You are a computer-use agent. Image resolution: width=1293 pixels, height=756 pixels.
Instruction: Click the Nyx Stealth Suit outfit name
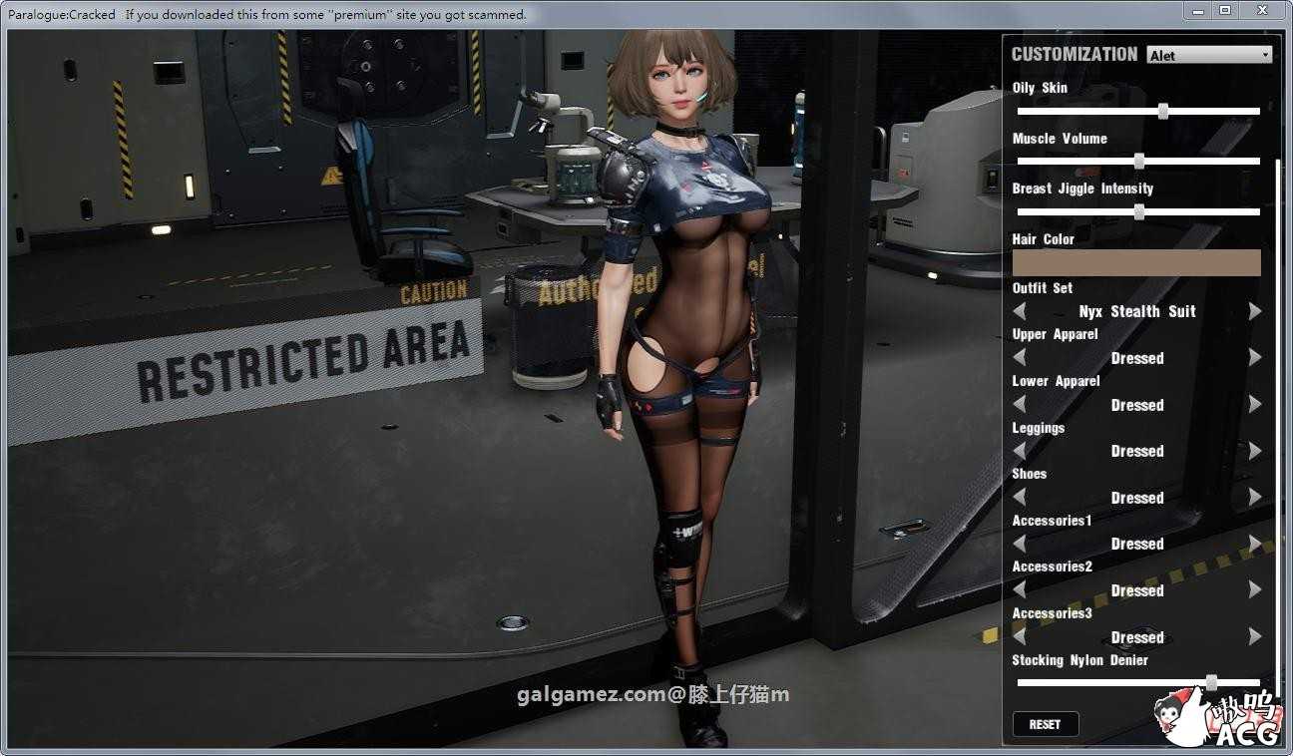pyautogui.click(x=1137, y=311)
